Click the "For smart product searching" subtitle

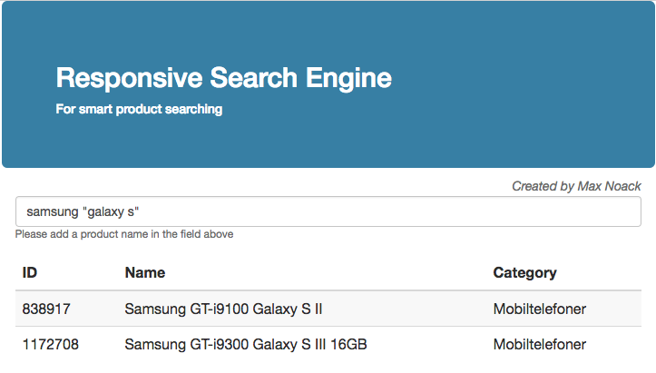click(139, 110)
